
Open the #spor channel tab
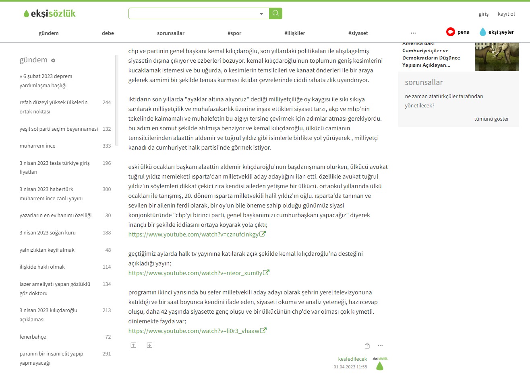(234, 33)
